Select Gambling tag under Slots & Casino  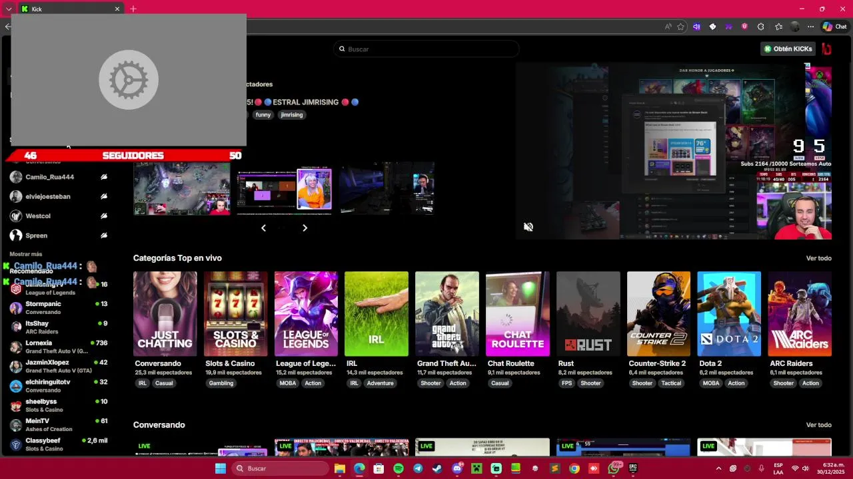coord(221,383)
